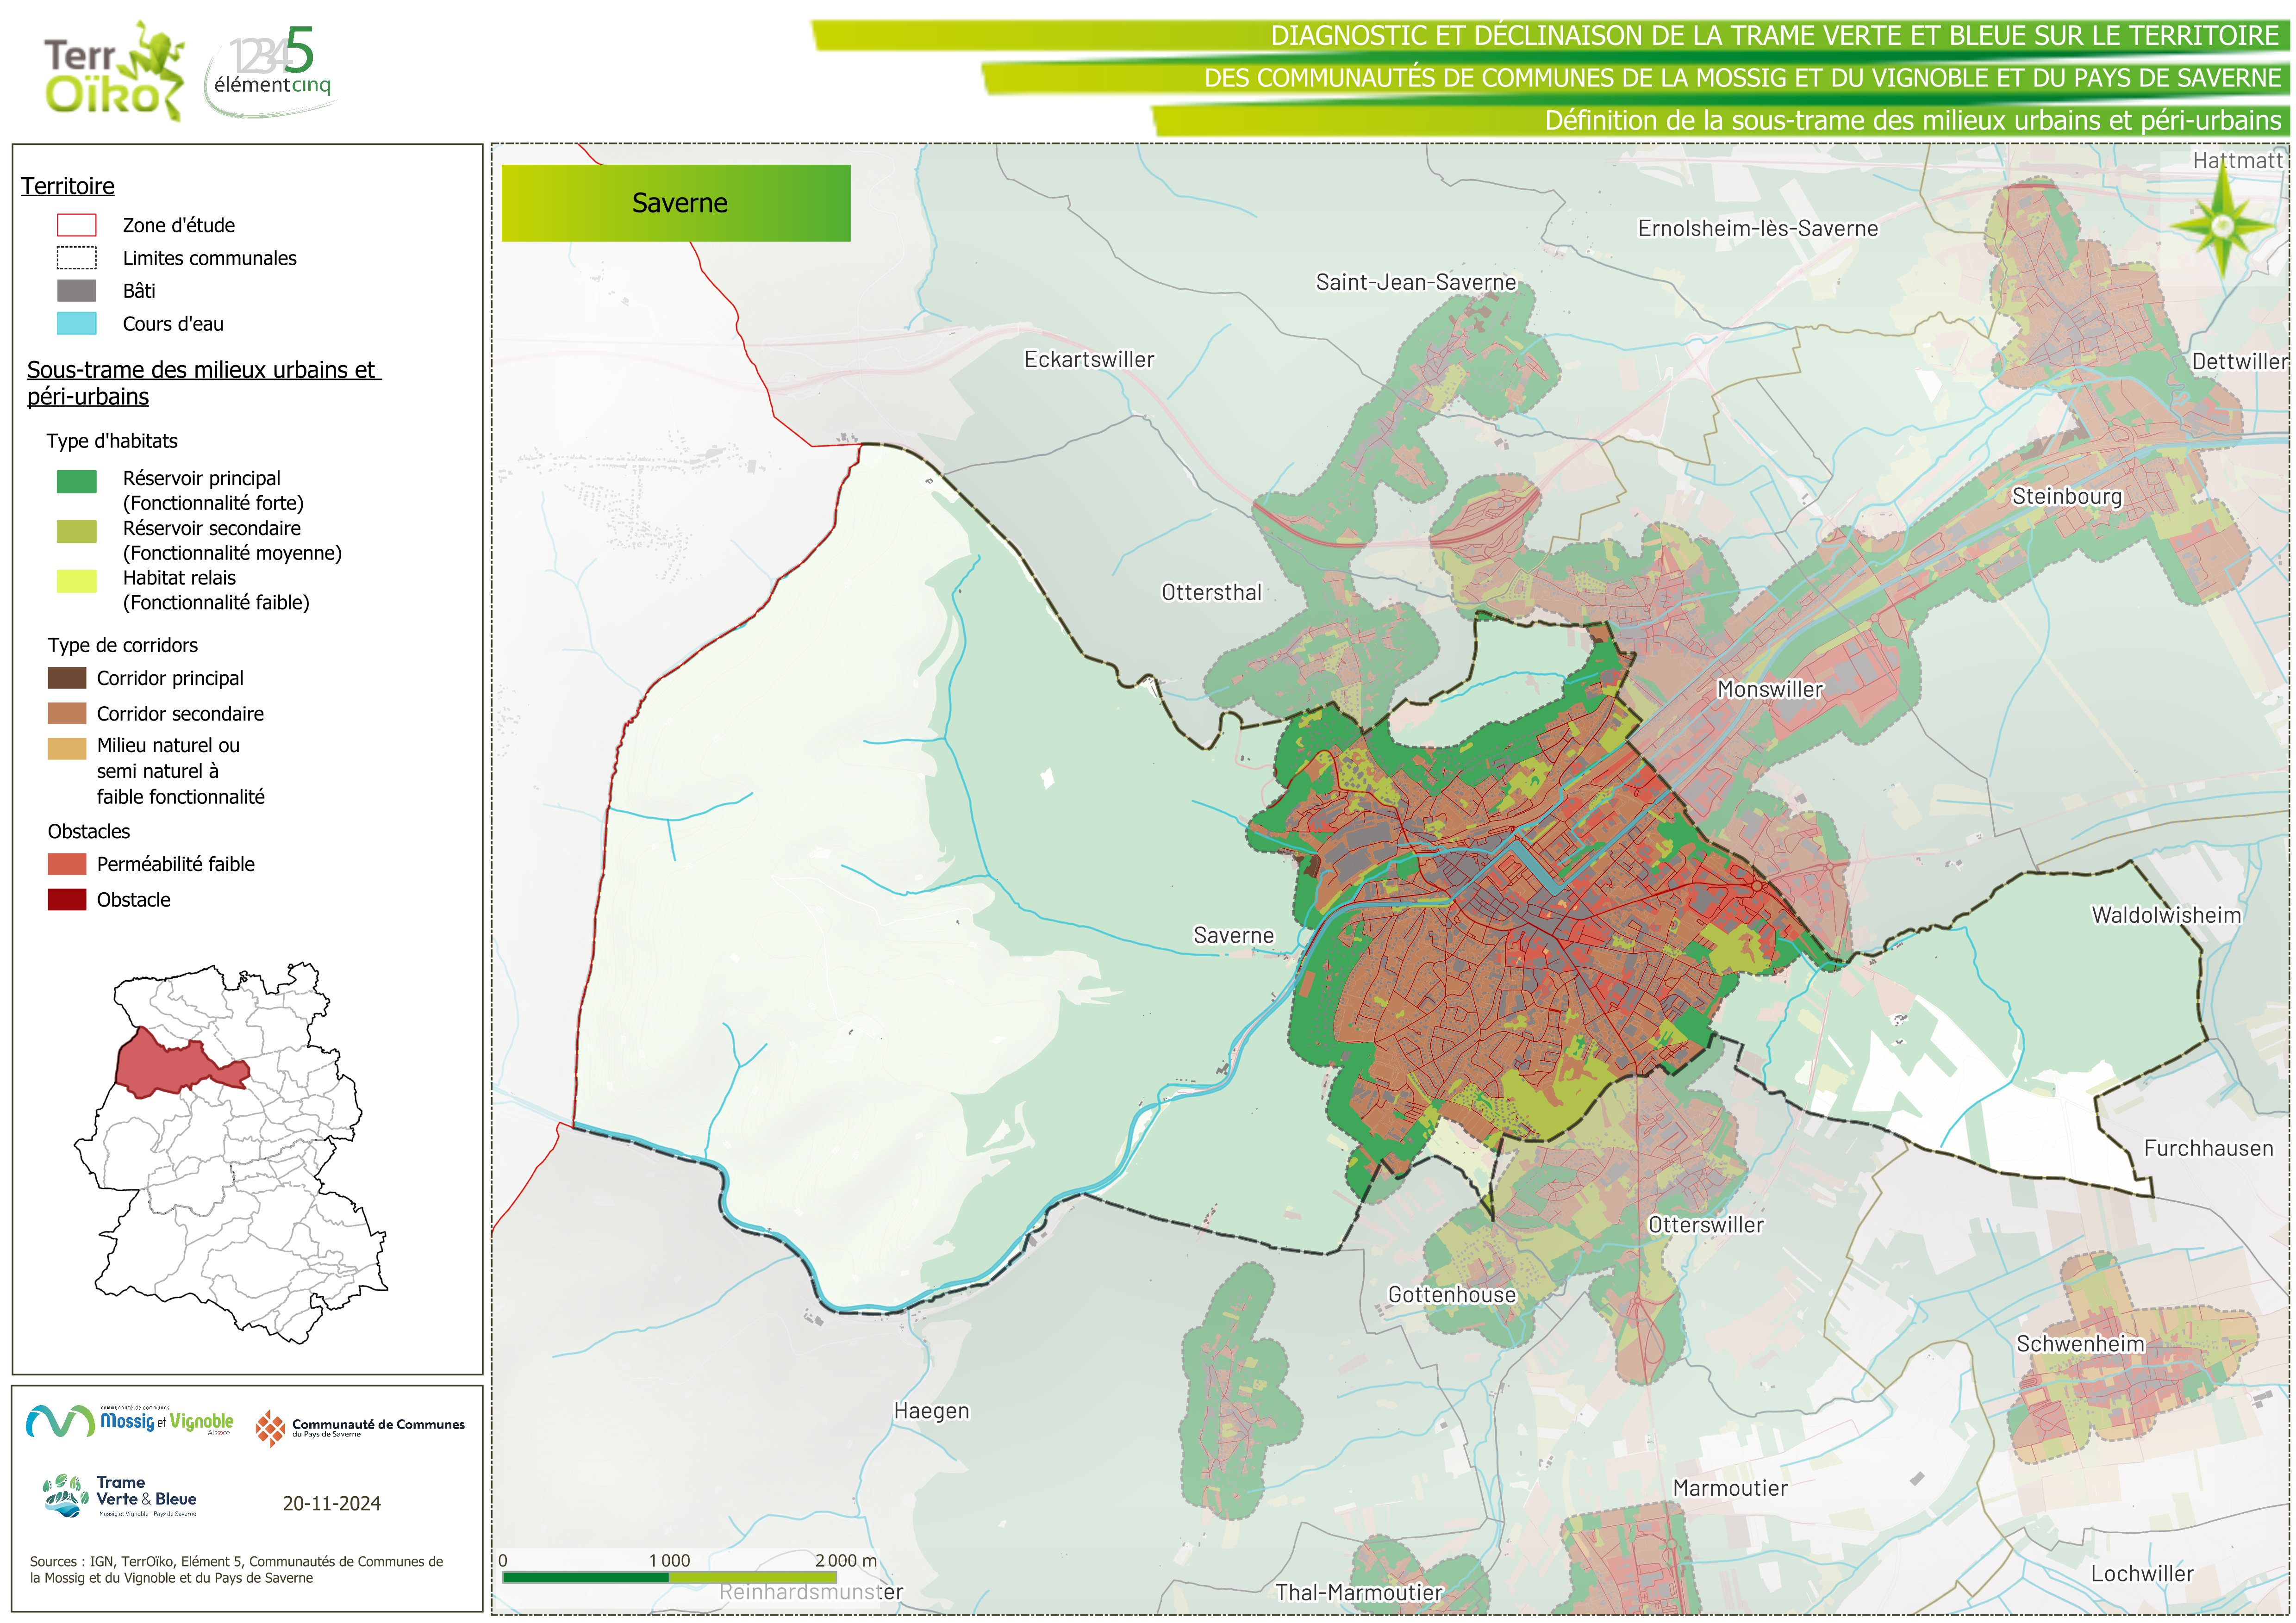Click the dark red Obstacle legend swatch
2296x1623 pixels.
click(67, 899)
